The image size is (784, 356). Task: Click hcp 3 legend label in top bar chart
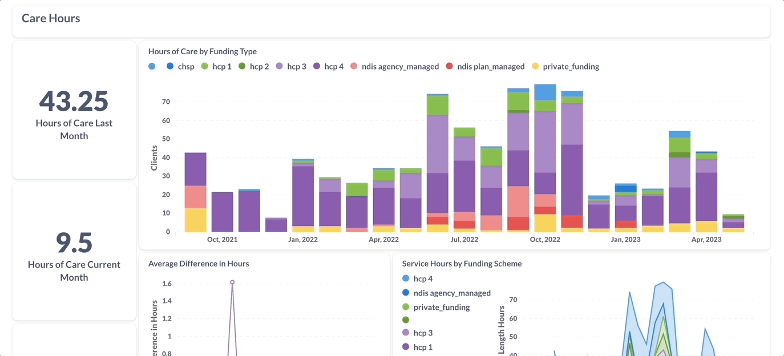coord(296,67)
